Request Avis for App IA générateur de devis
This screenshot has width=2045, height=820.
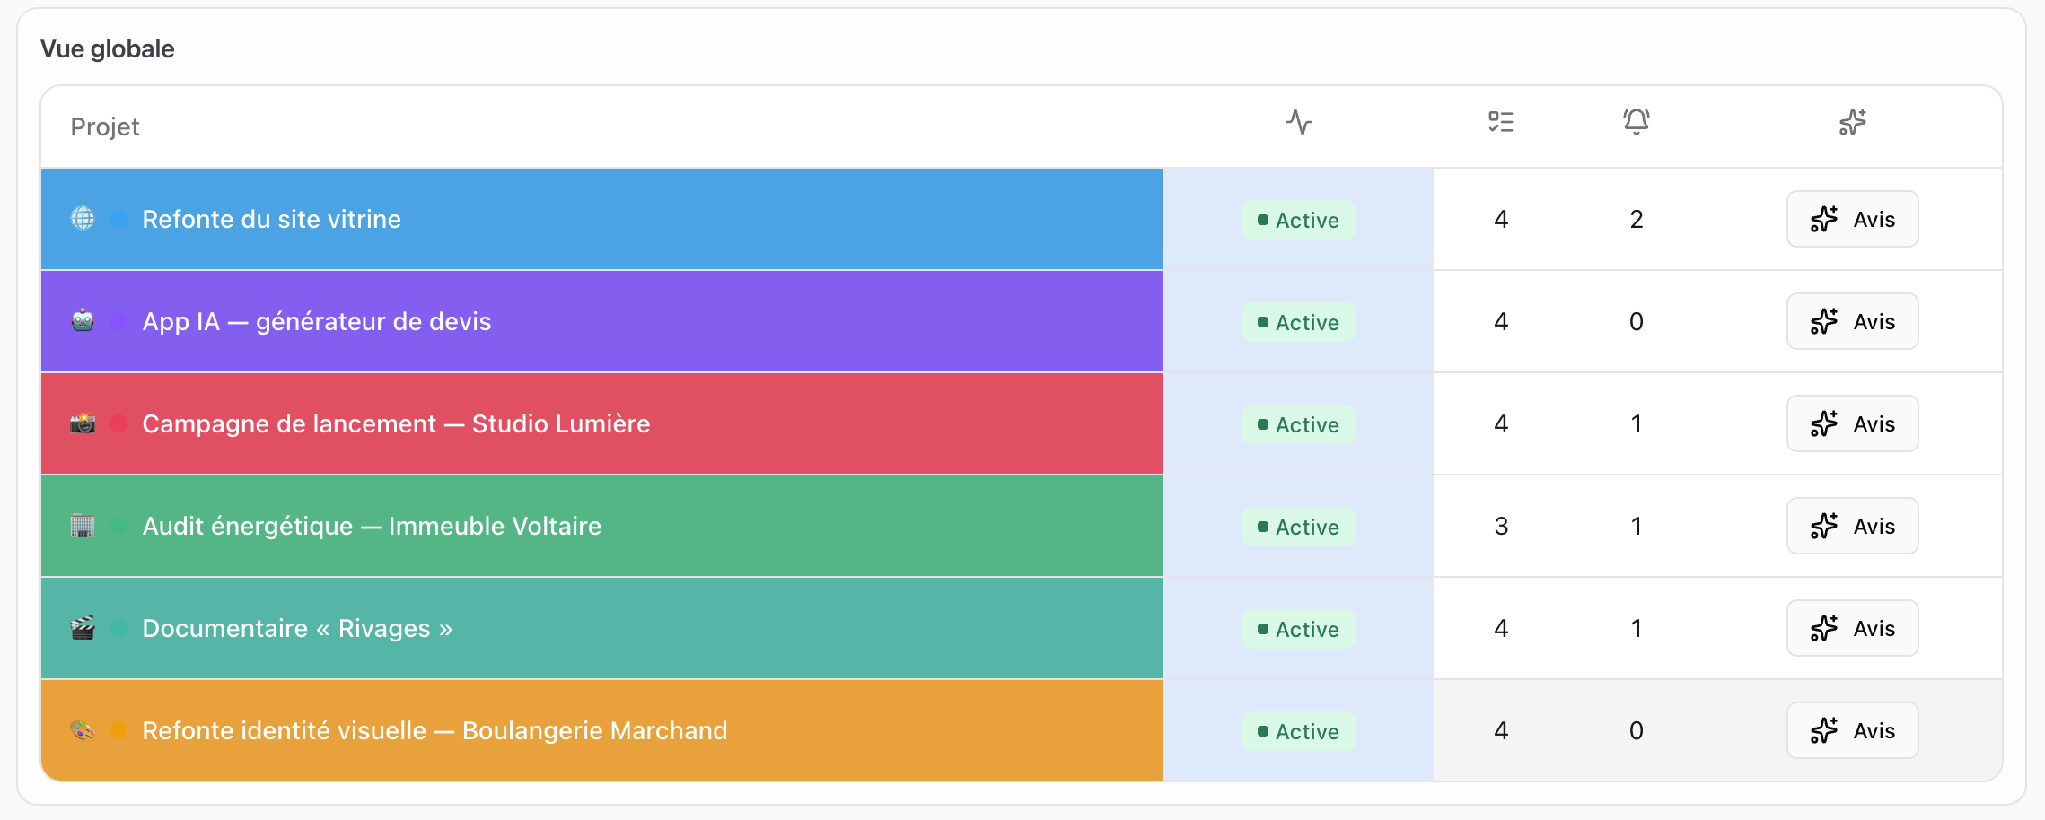tap(1852, 321)
